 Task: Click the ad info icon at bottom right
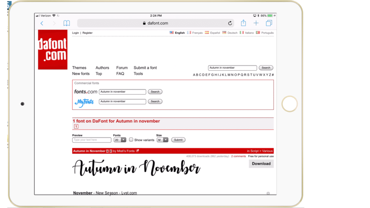pyautogui.click(x=268, y=193)
